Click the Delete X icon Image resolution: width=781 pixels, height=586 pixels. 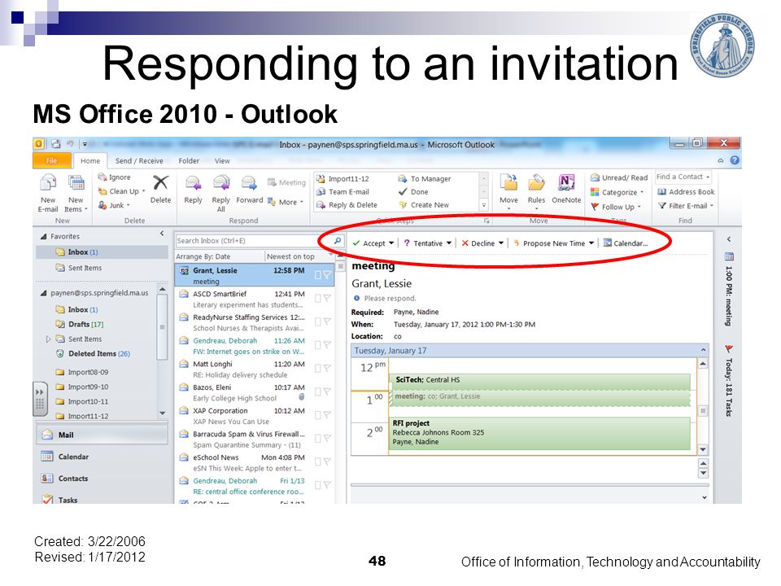[160, 183]
